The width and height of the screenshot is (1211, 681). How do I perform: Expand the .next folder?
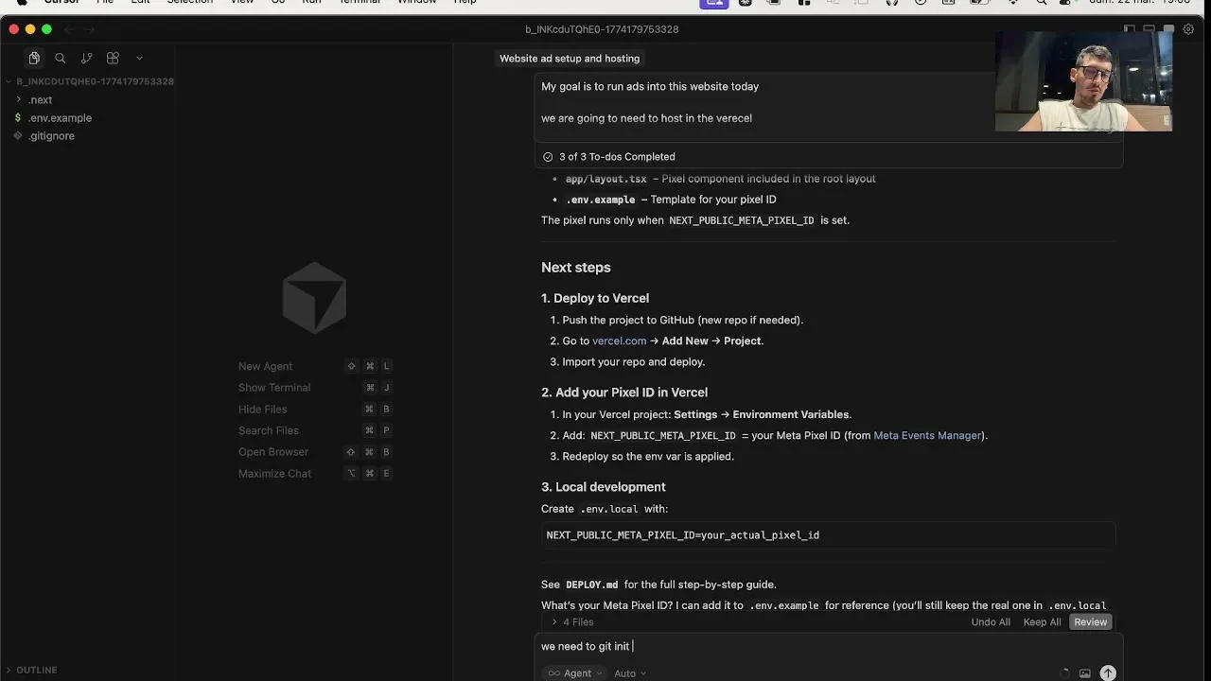[x=40, y=100]
